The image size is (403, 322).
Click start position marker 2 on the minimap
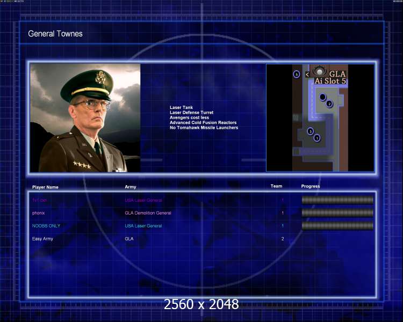329,104
